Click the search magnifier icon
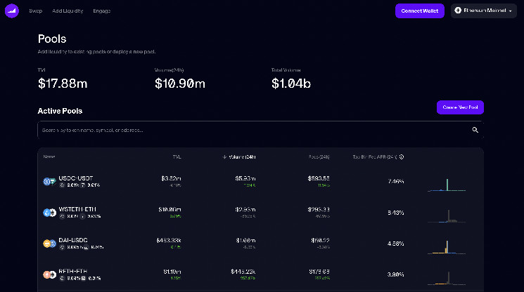 tap(475, 130)
